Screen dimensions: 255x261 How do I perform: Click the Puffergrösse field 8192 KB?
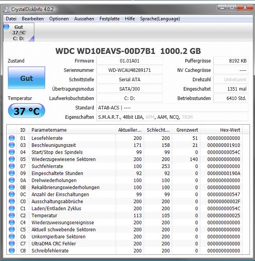pos(231,61)
